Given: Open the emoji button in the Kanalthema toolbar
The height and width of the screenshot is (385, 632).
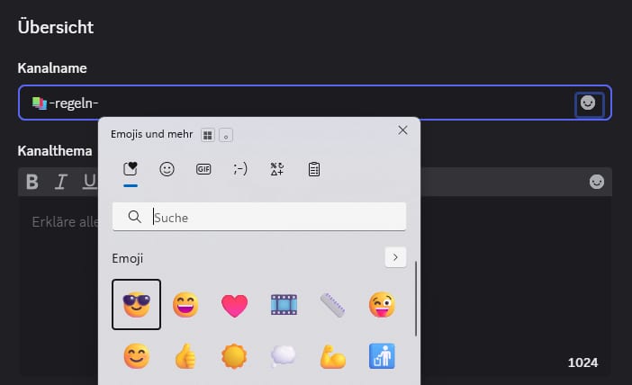Looking at the screenshot, I should point(597,182).
